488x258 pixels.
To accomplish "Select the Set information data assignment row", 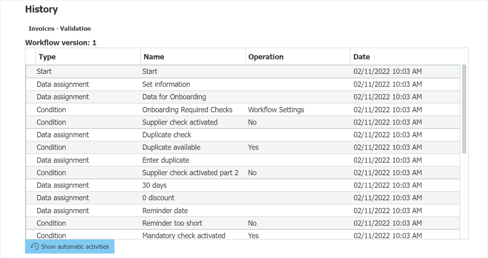I will pos(161,84).
